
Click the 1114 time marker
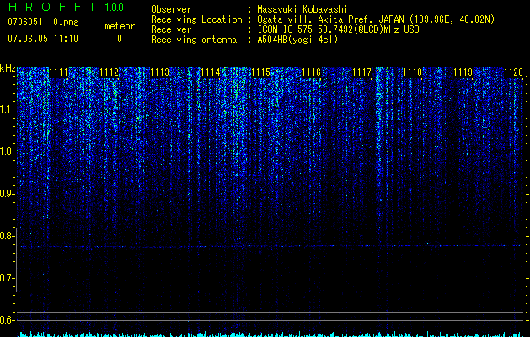pos(211,72)
